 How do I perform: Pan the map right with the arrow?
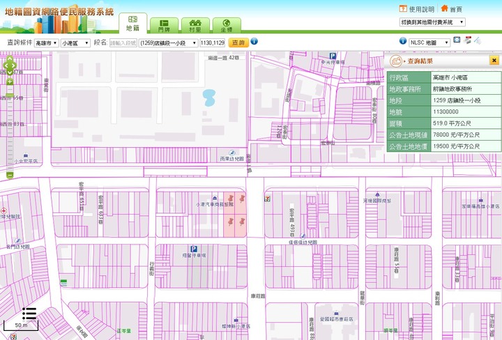tap(14, 65)
